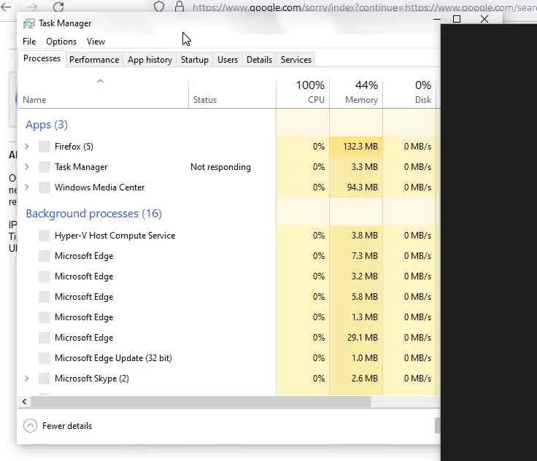
Task: Click the Hyper-V Host Compute Service icon
Action: pyautogui.click(x=45, y=236)
